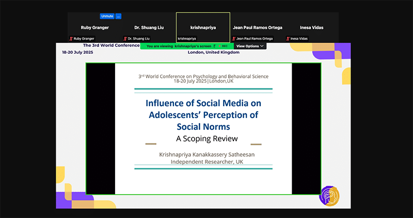Screen dimensions: 413x218
Task: Click Inesa Vidas's muted microphone icon
Action: (288, 39)
